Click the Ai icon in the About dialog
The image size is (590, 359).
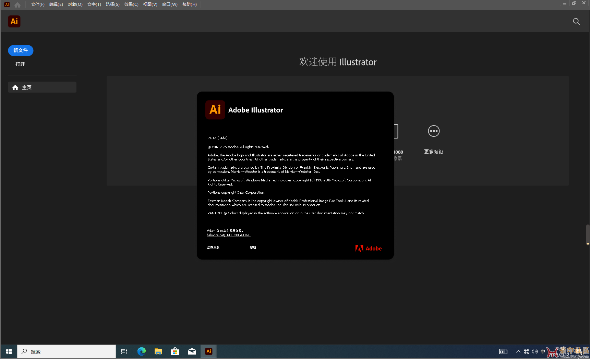215,110
